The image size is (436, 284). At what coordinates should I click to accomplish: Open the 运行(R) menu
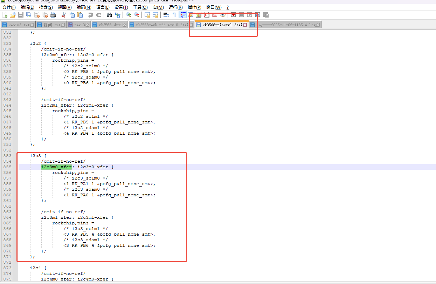click(x=175, y=7)
